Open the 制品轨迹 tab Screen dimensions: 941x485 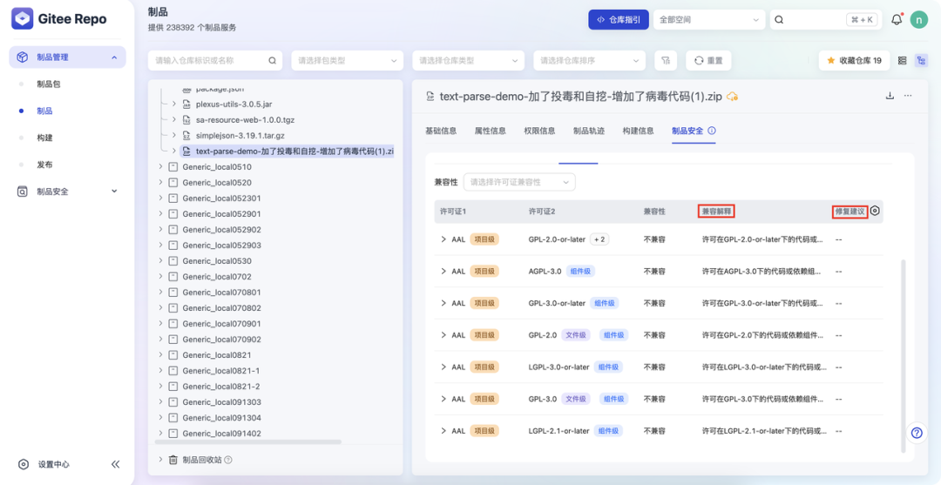[588, 131]
